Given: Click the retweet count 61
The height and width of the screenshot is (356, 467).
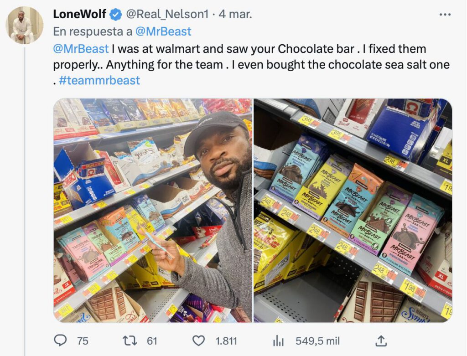Looking at the screenshot, I should click(152, 341).
